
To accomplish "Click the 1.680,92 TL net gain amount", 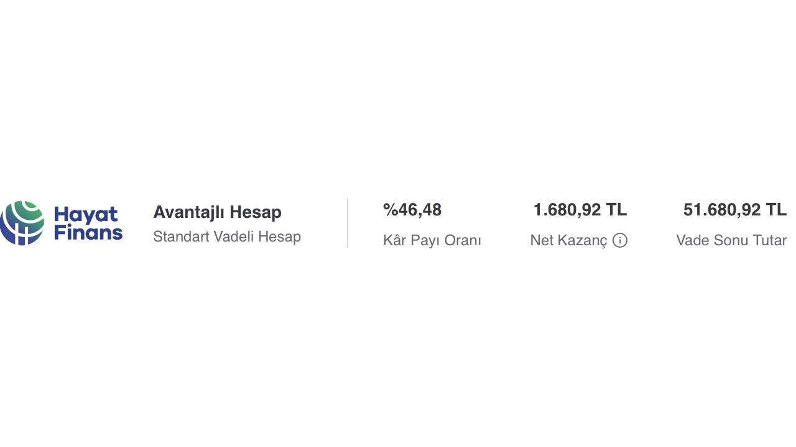I will click(x=580, y=210).
